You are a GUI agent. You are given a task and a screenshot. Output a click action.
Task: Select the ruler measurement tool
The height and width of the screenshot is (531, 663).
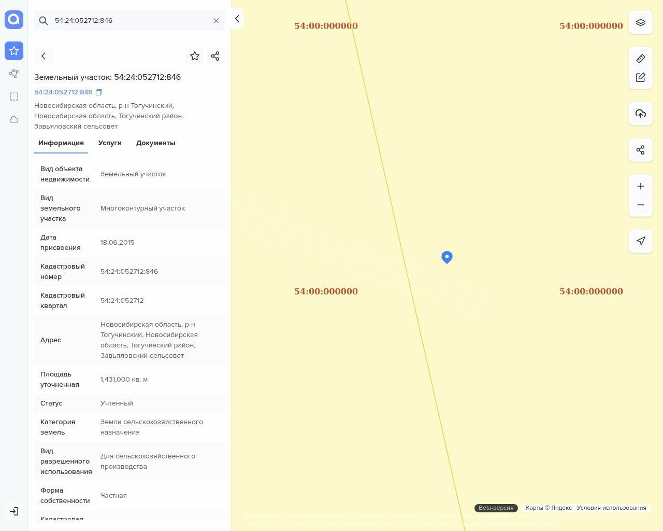[x=641, y=59]
